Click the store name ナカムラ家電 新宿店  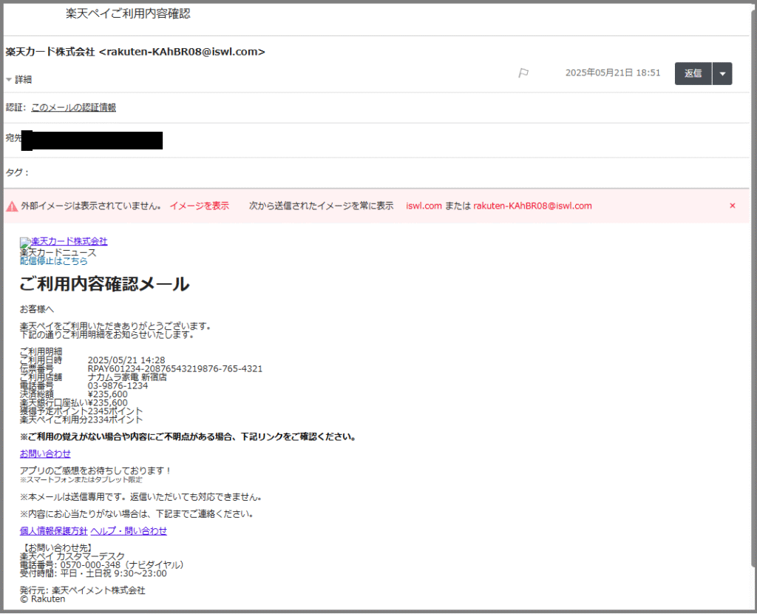(127, 377)
